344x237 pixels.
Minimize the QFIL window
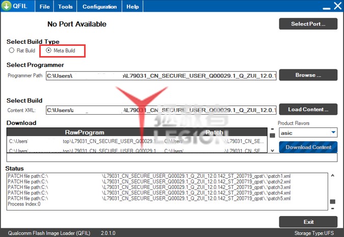click(x=327, y=8)
